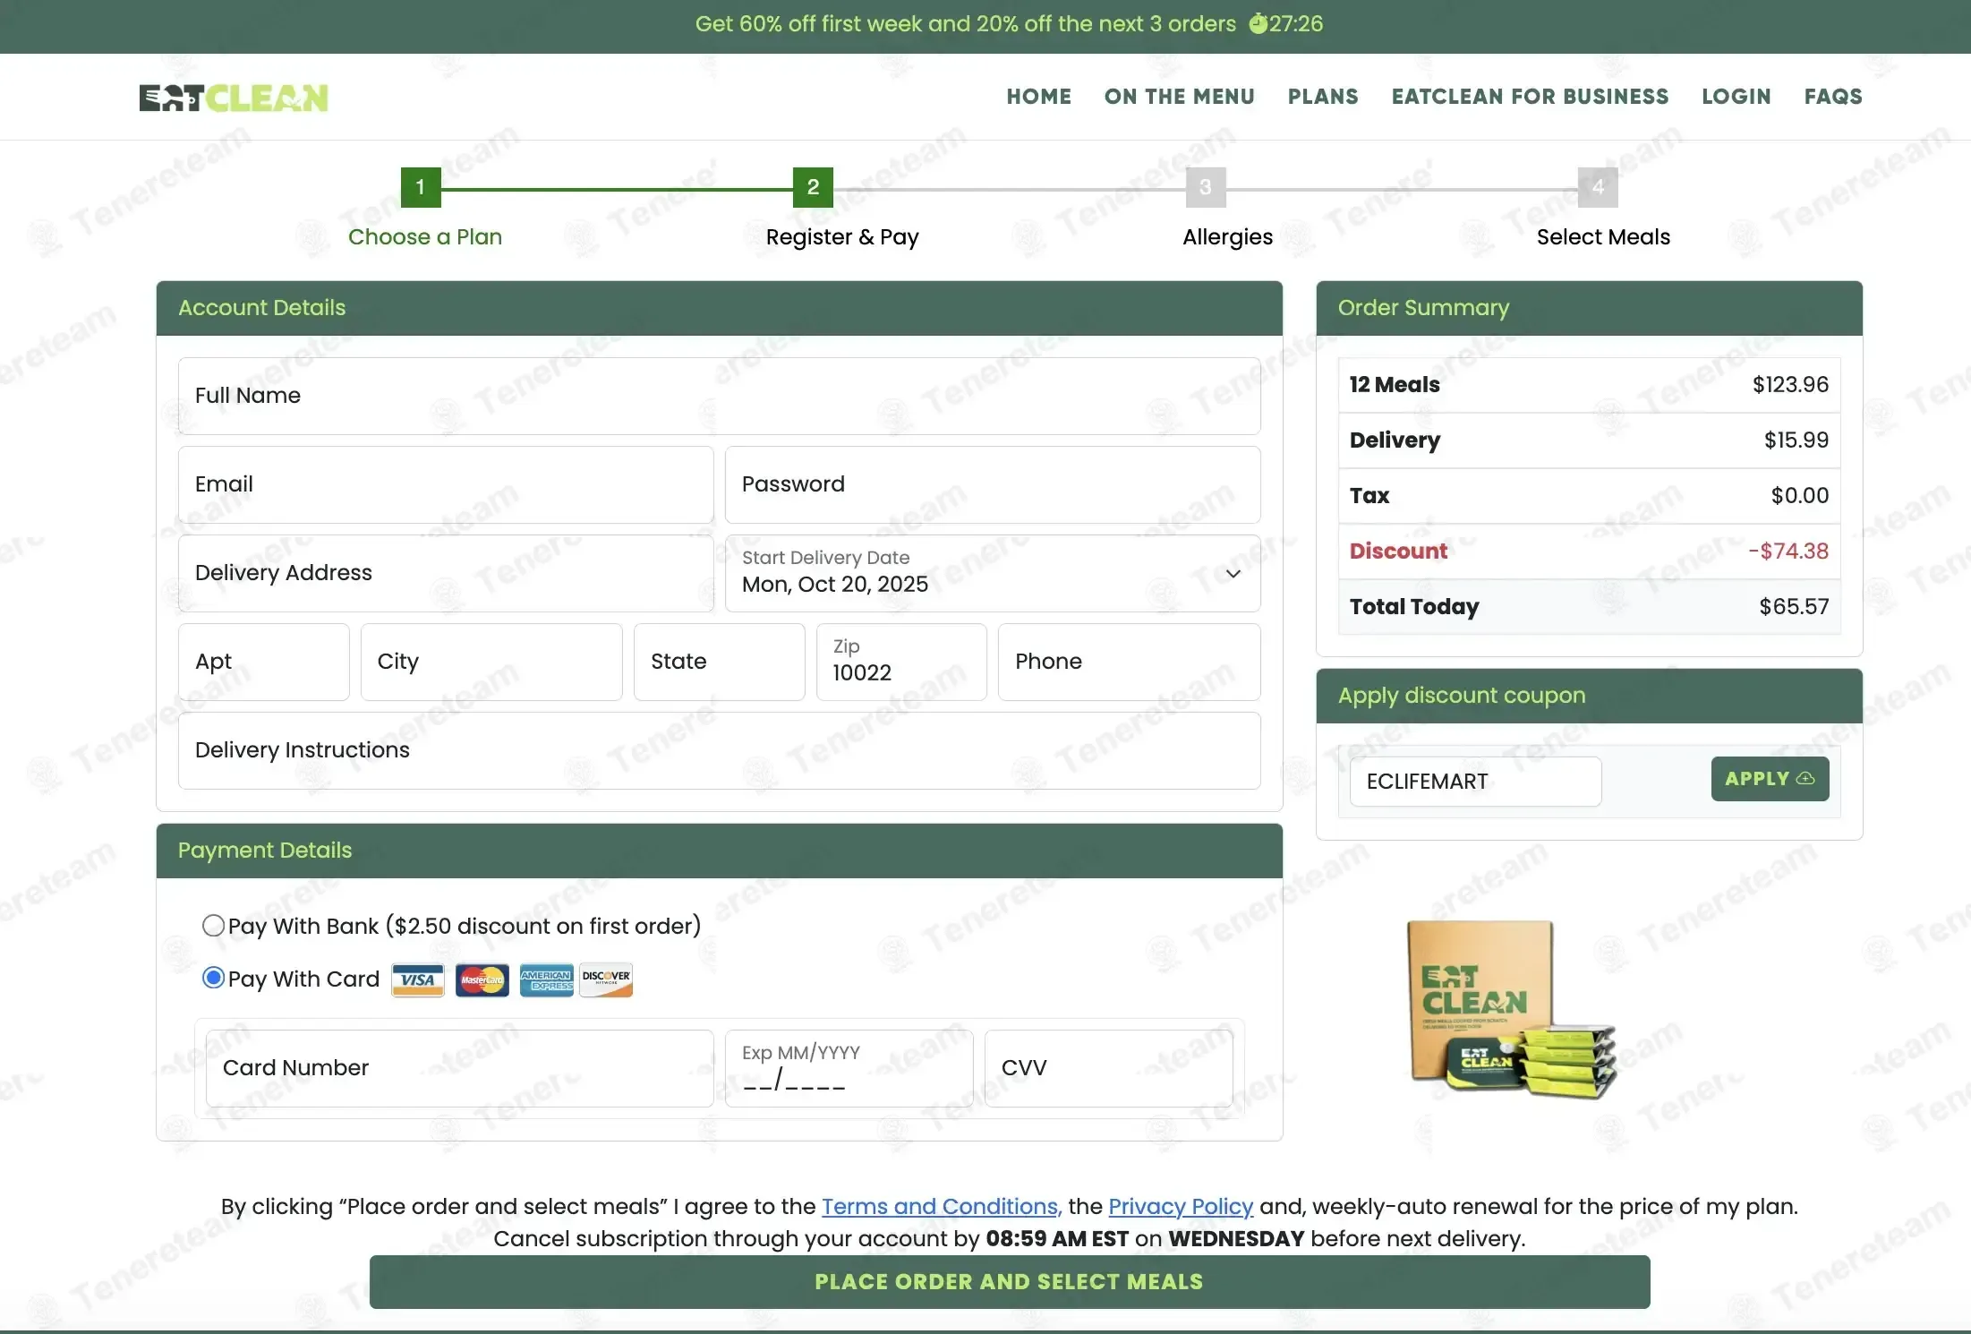1971x1334 pixels.
Task: Click the Visa card icon
Action: [418, 980]
